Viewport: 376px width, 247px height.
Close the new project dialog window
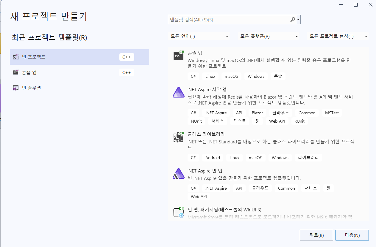pyautogui.click(x=370, y=5)
